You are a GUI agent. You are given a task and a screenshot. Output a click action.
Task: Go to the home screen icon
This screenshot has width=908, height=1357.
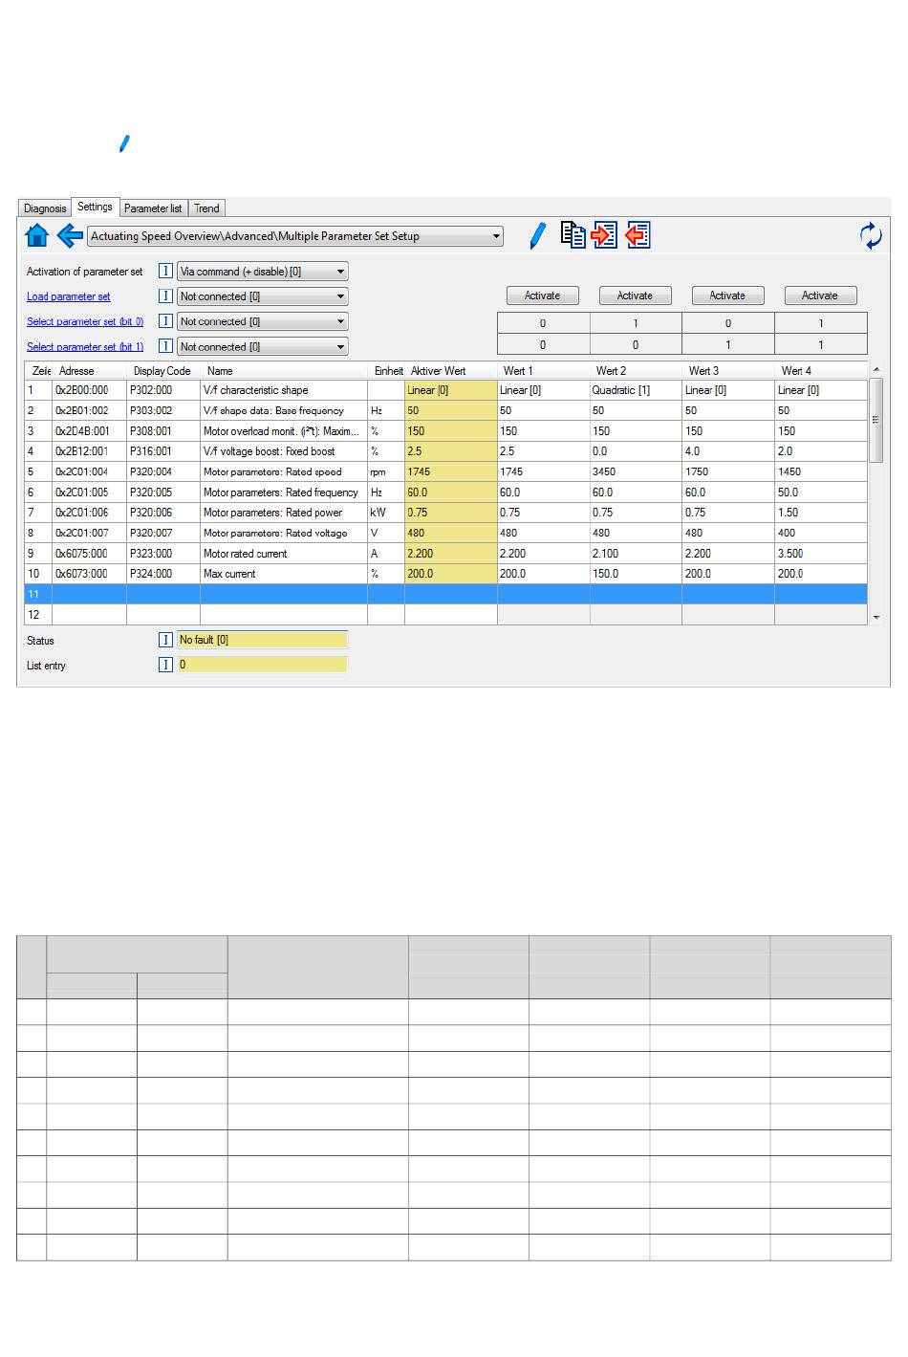36,235
